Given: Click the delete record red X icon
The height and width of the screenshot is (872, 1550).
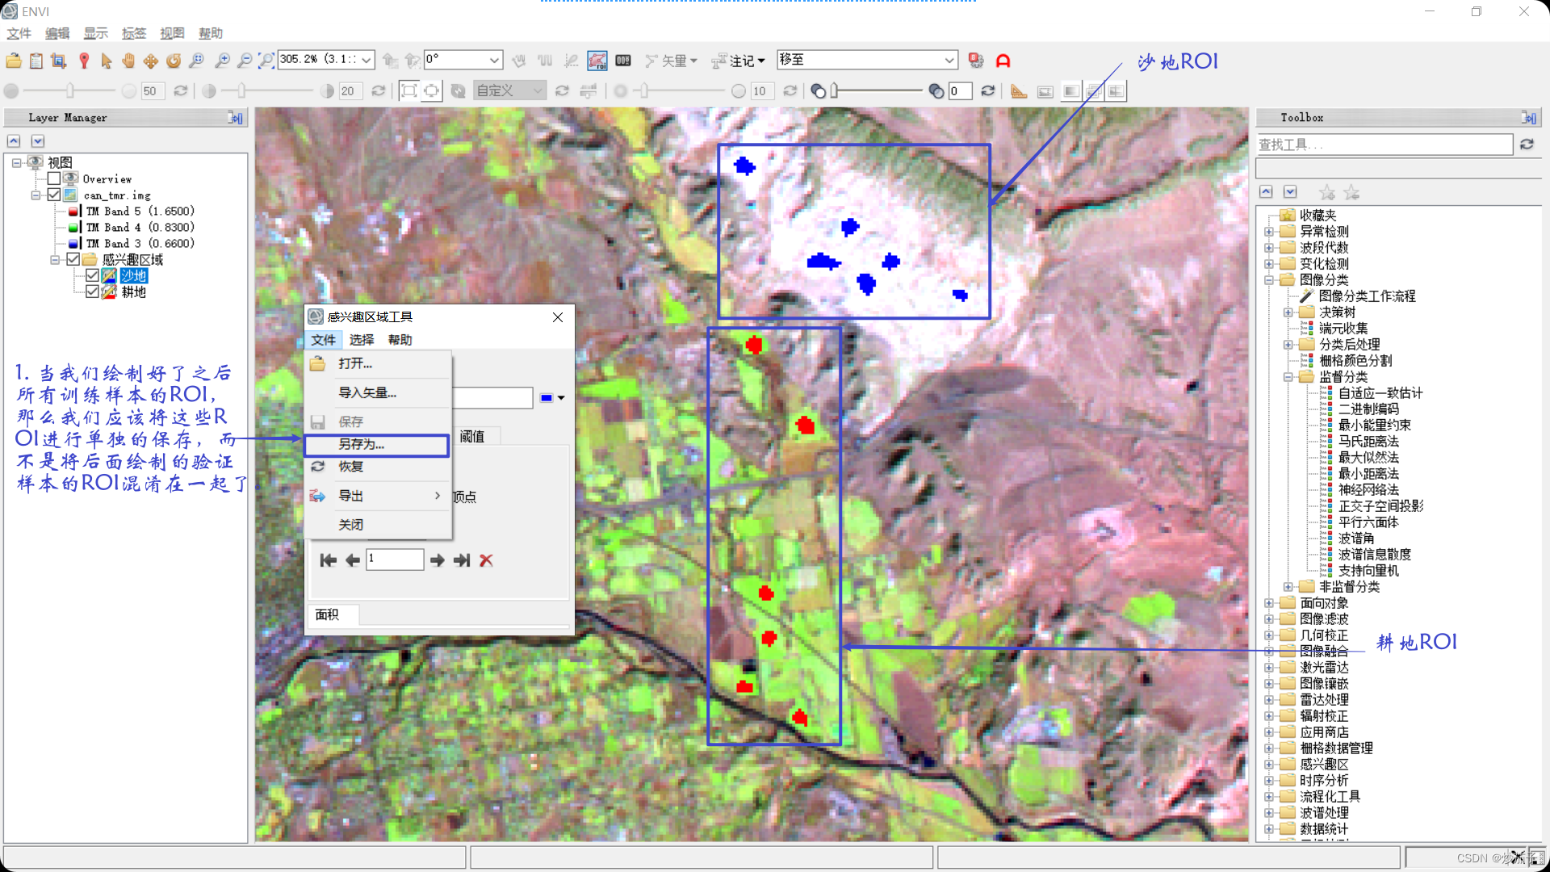Looking at the screenshot, I should coord(486,560).
